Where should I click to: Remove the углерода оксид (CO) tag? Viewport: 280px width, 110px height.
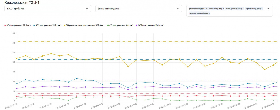click(x=206, y=9)
